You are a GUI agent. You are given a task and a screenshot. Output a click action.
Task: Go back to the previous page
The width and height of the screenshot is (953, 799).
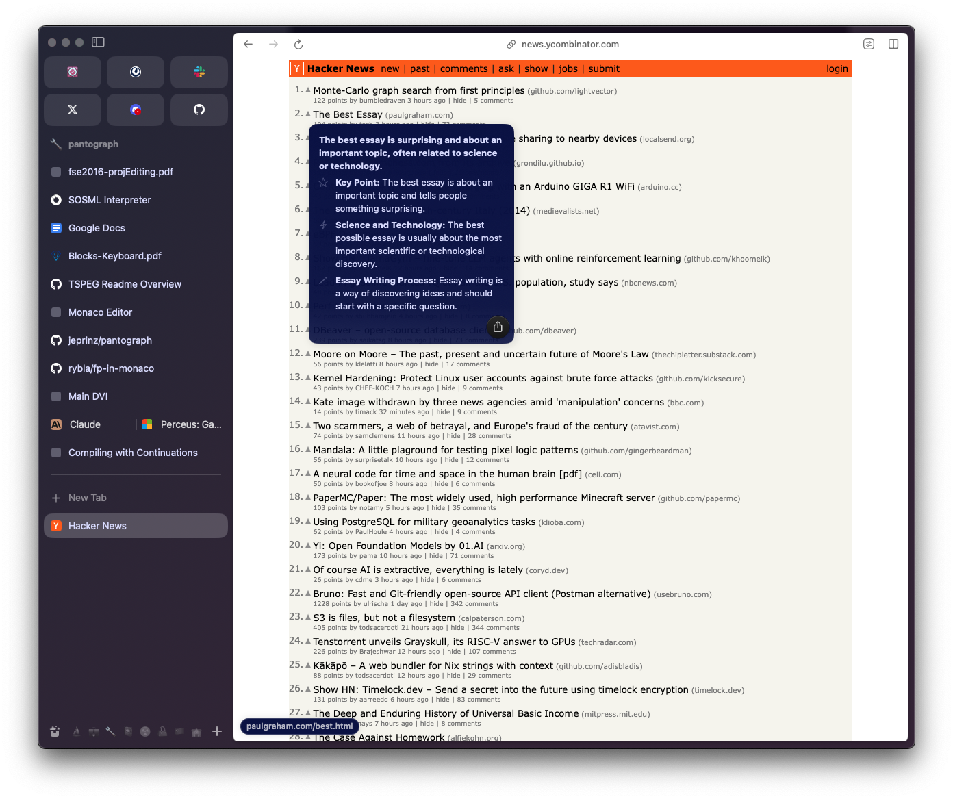tap(249, 45)
